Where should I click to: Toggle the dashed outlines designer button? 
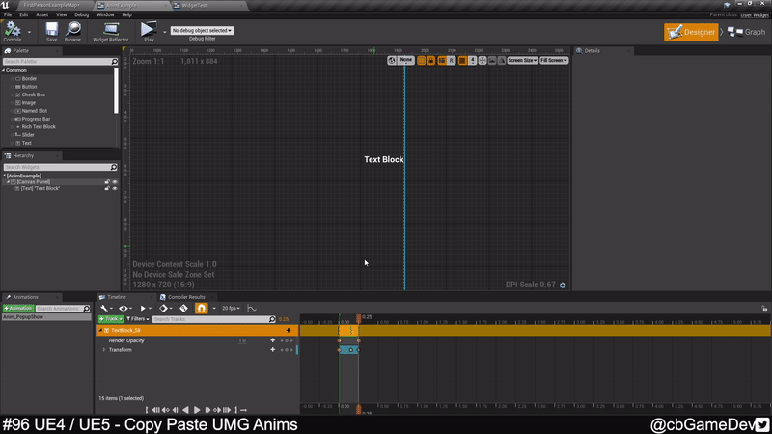[x=421, y=61]
